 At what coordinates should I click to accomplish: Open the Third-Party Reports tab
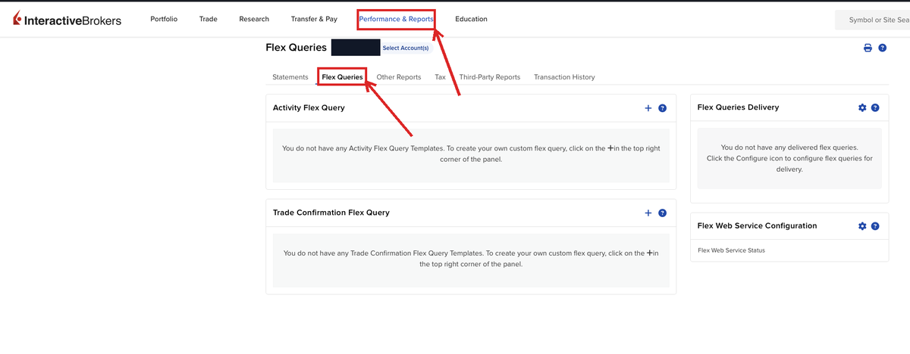coord(490,77)
